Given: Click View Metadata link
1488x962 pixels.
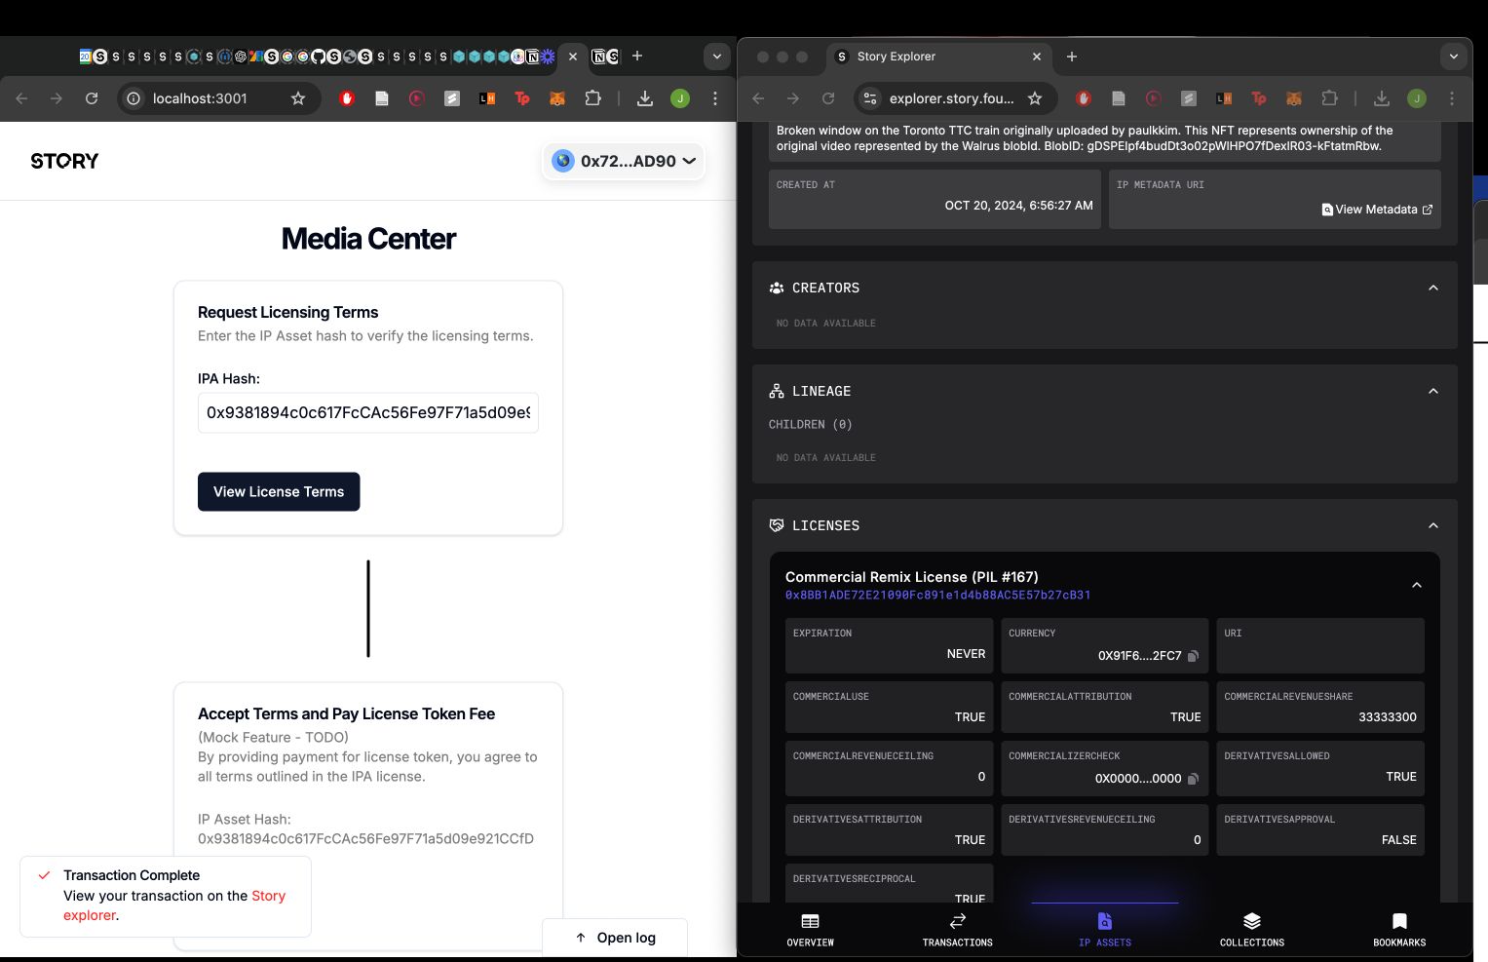Looking at the screenshot, I should pyautogui.click(x=1377, y=210).
